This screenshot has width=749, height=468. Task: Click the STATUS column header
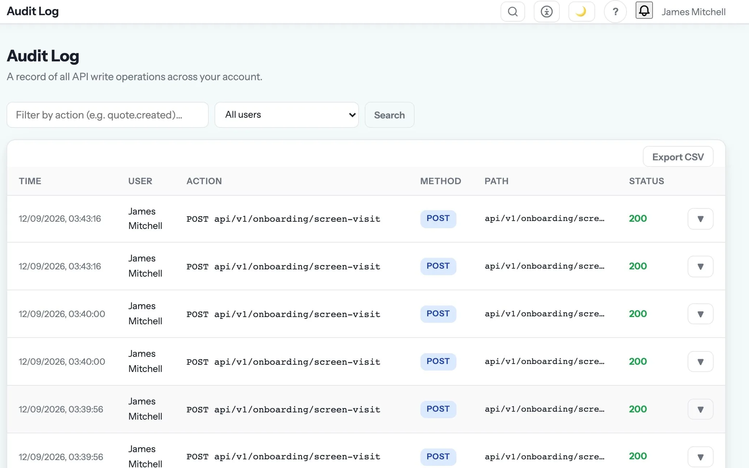coord(646,181)
